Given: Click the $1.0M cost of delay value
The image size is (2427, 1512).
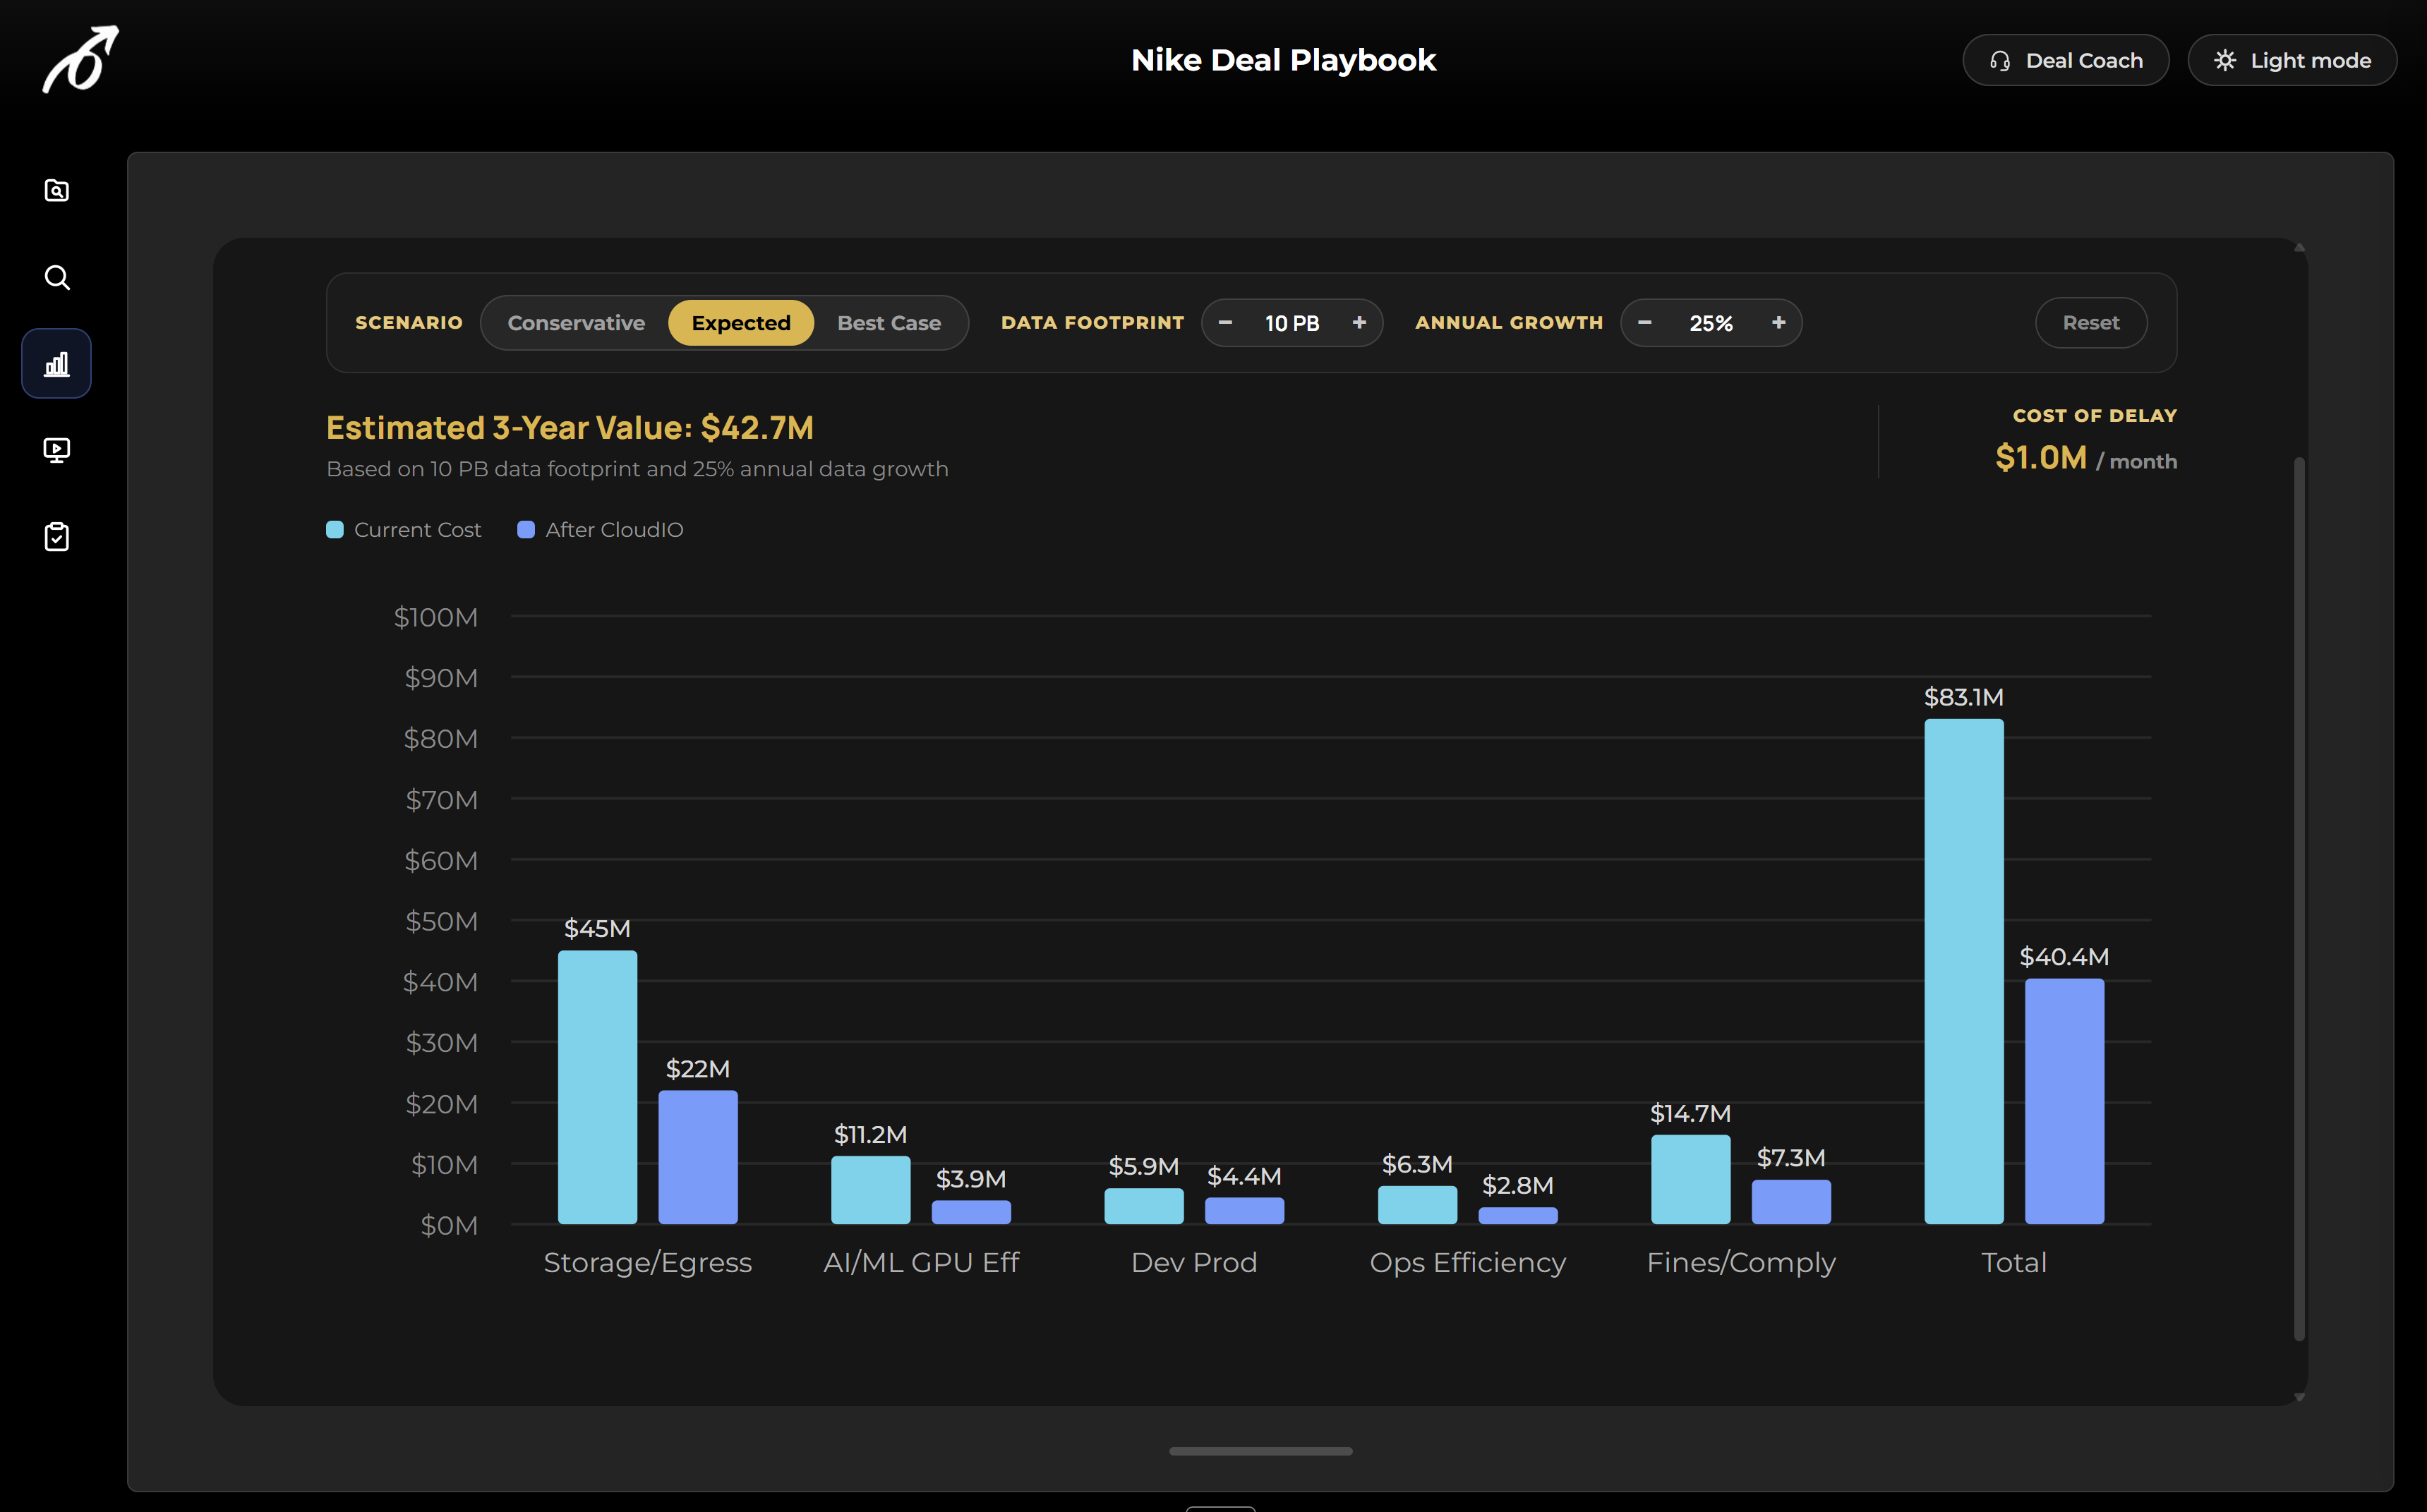Looking at the screenshot, I should 2040,458.
